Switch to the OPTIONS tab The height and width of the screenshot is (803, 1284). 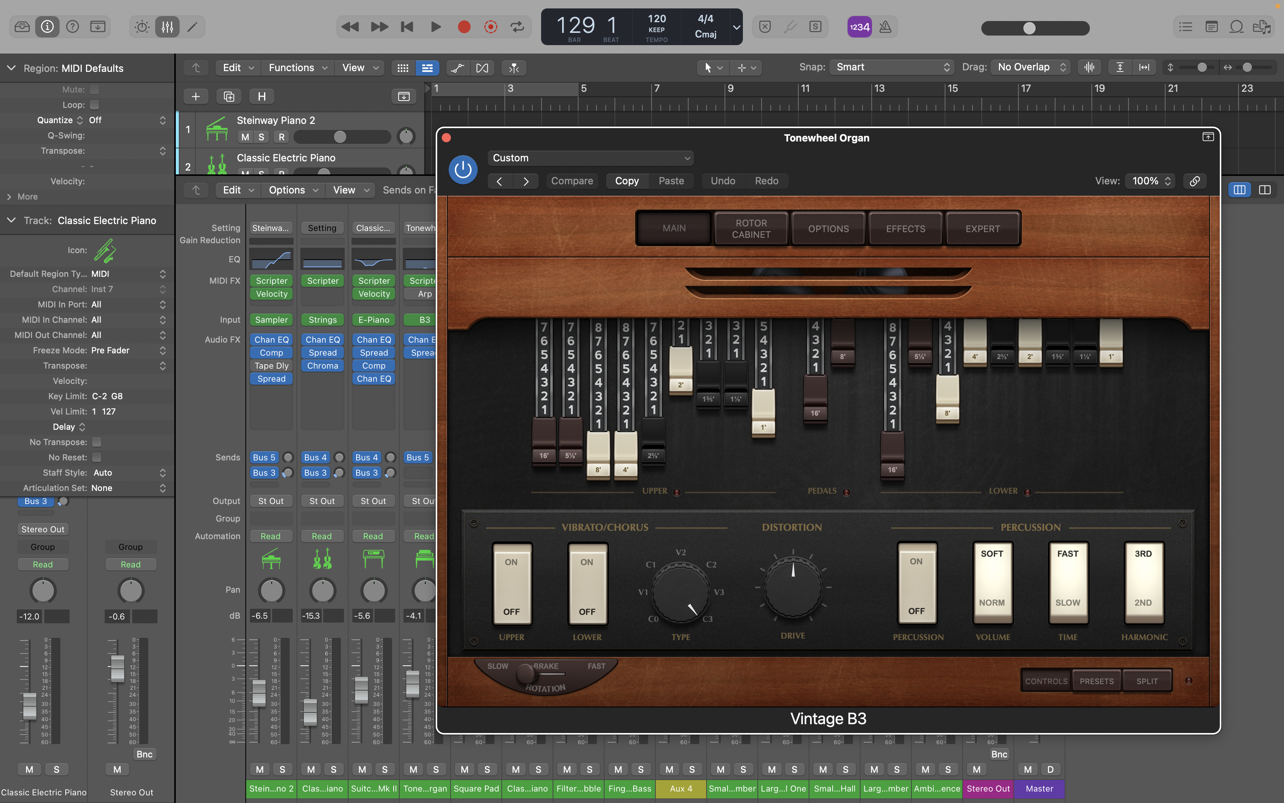828,229
